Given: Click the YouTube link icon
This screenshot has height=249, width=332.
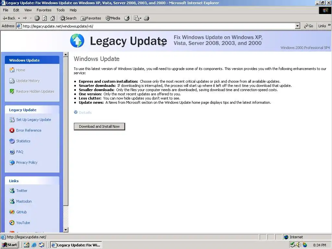Looking at the screenshot, I should 12,222.
